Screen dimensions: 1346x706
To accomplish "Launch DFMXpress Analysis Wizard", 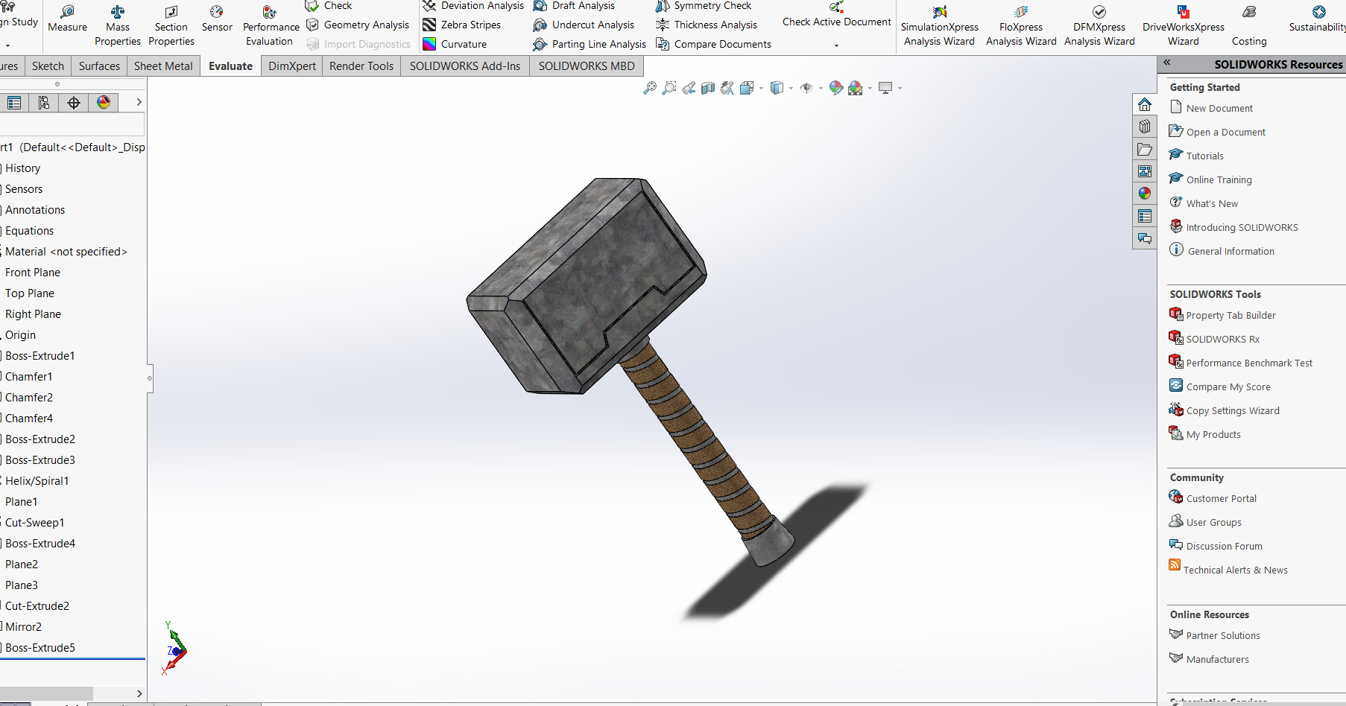I will pos(1099,25).
